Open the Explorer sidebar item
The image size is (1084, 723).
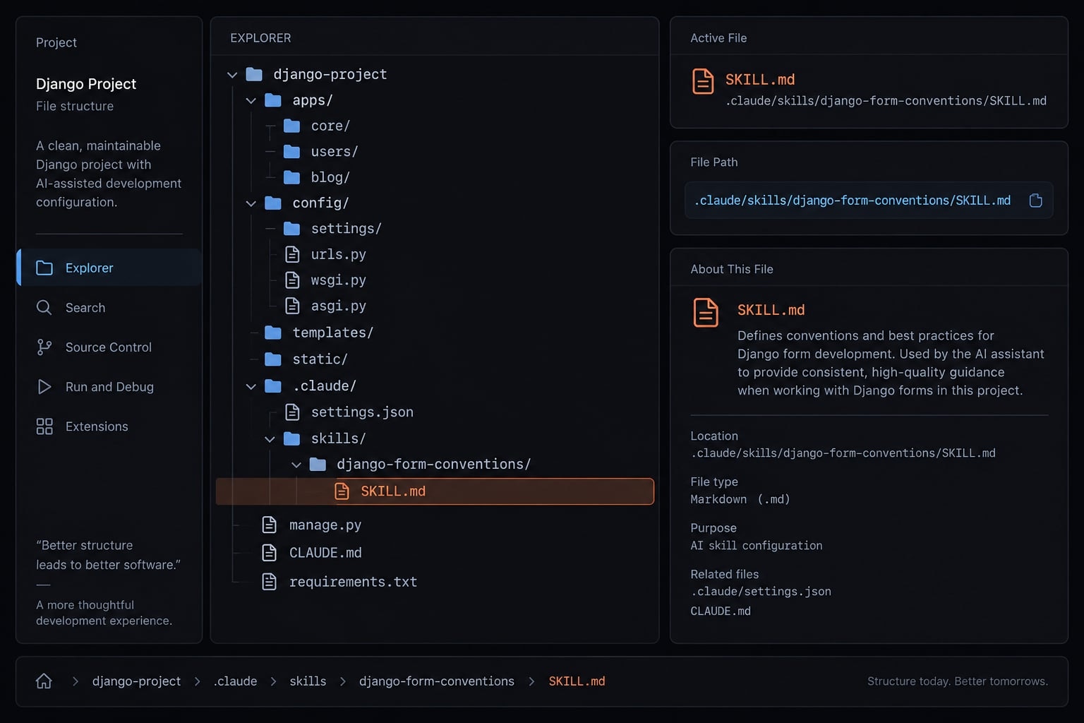tap(109, 268)
